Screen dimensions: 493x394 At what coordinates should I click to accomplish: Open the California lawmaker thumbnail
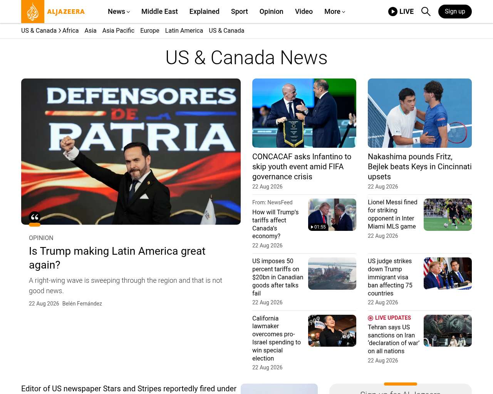[x=332, y=331]
